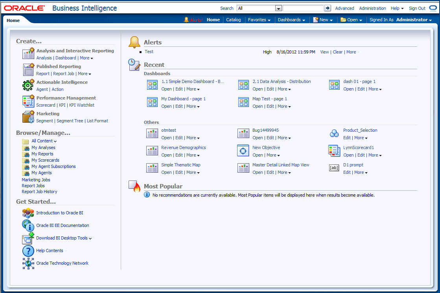Click the search go arrow button

pos(328,8)
